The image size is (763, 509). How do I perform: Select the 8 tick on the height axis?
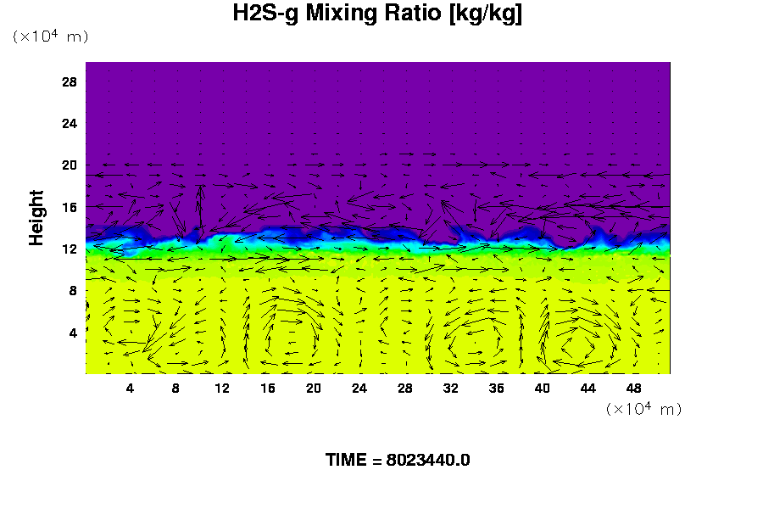coord(73,290)
